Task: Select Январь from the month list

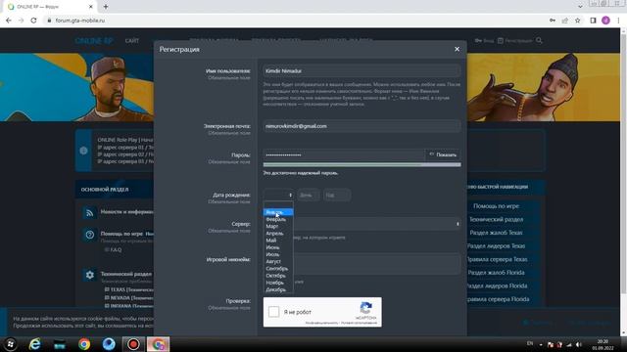Action: pos(278,212)
